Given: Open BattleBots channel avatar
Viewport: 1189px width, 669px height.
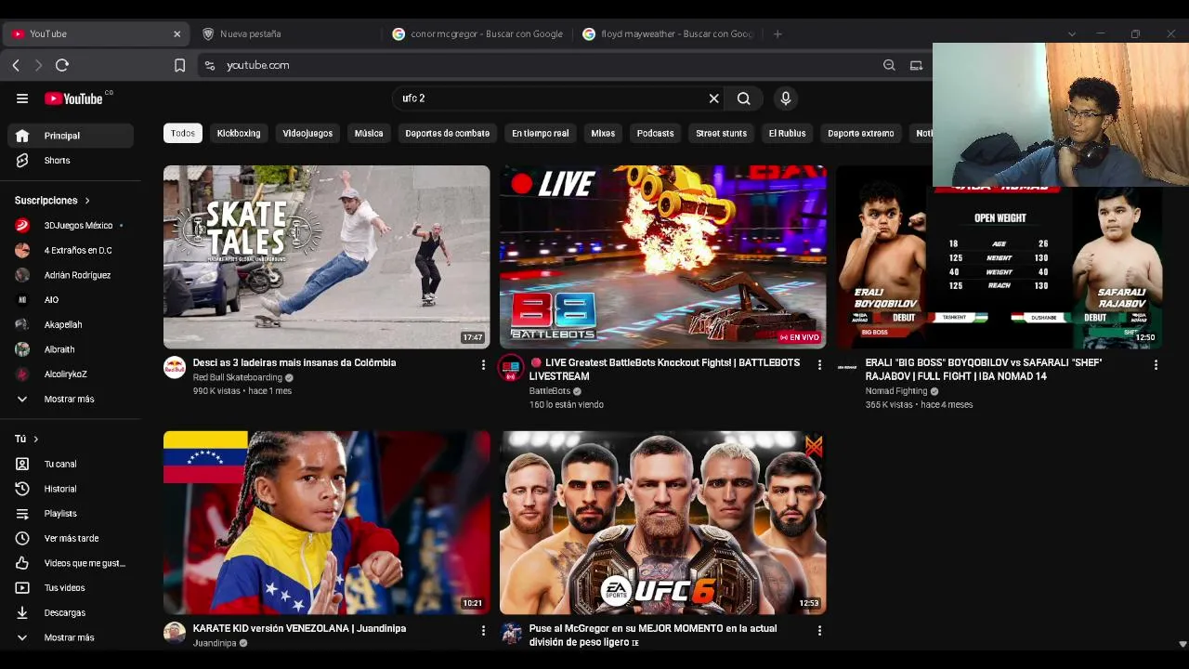Looking at the screenshot, I should [x=511, y=368].
